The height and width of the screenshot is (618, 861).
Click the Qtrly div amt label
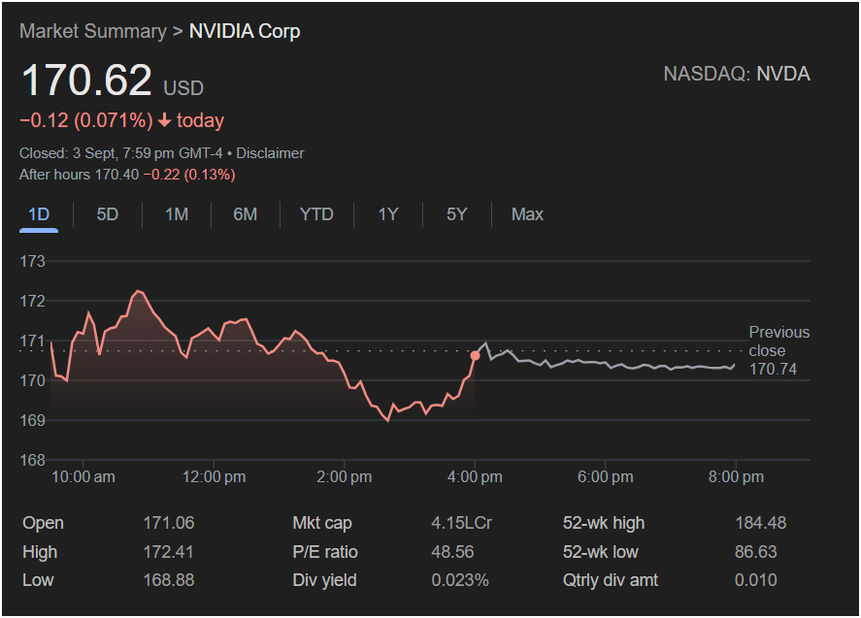(x=610, y=580)
